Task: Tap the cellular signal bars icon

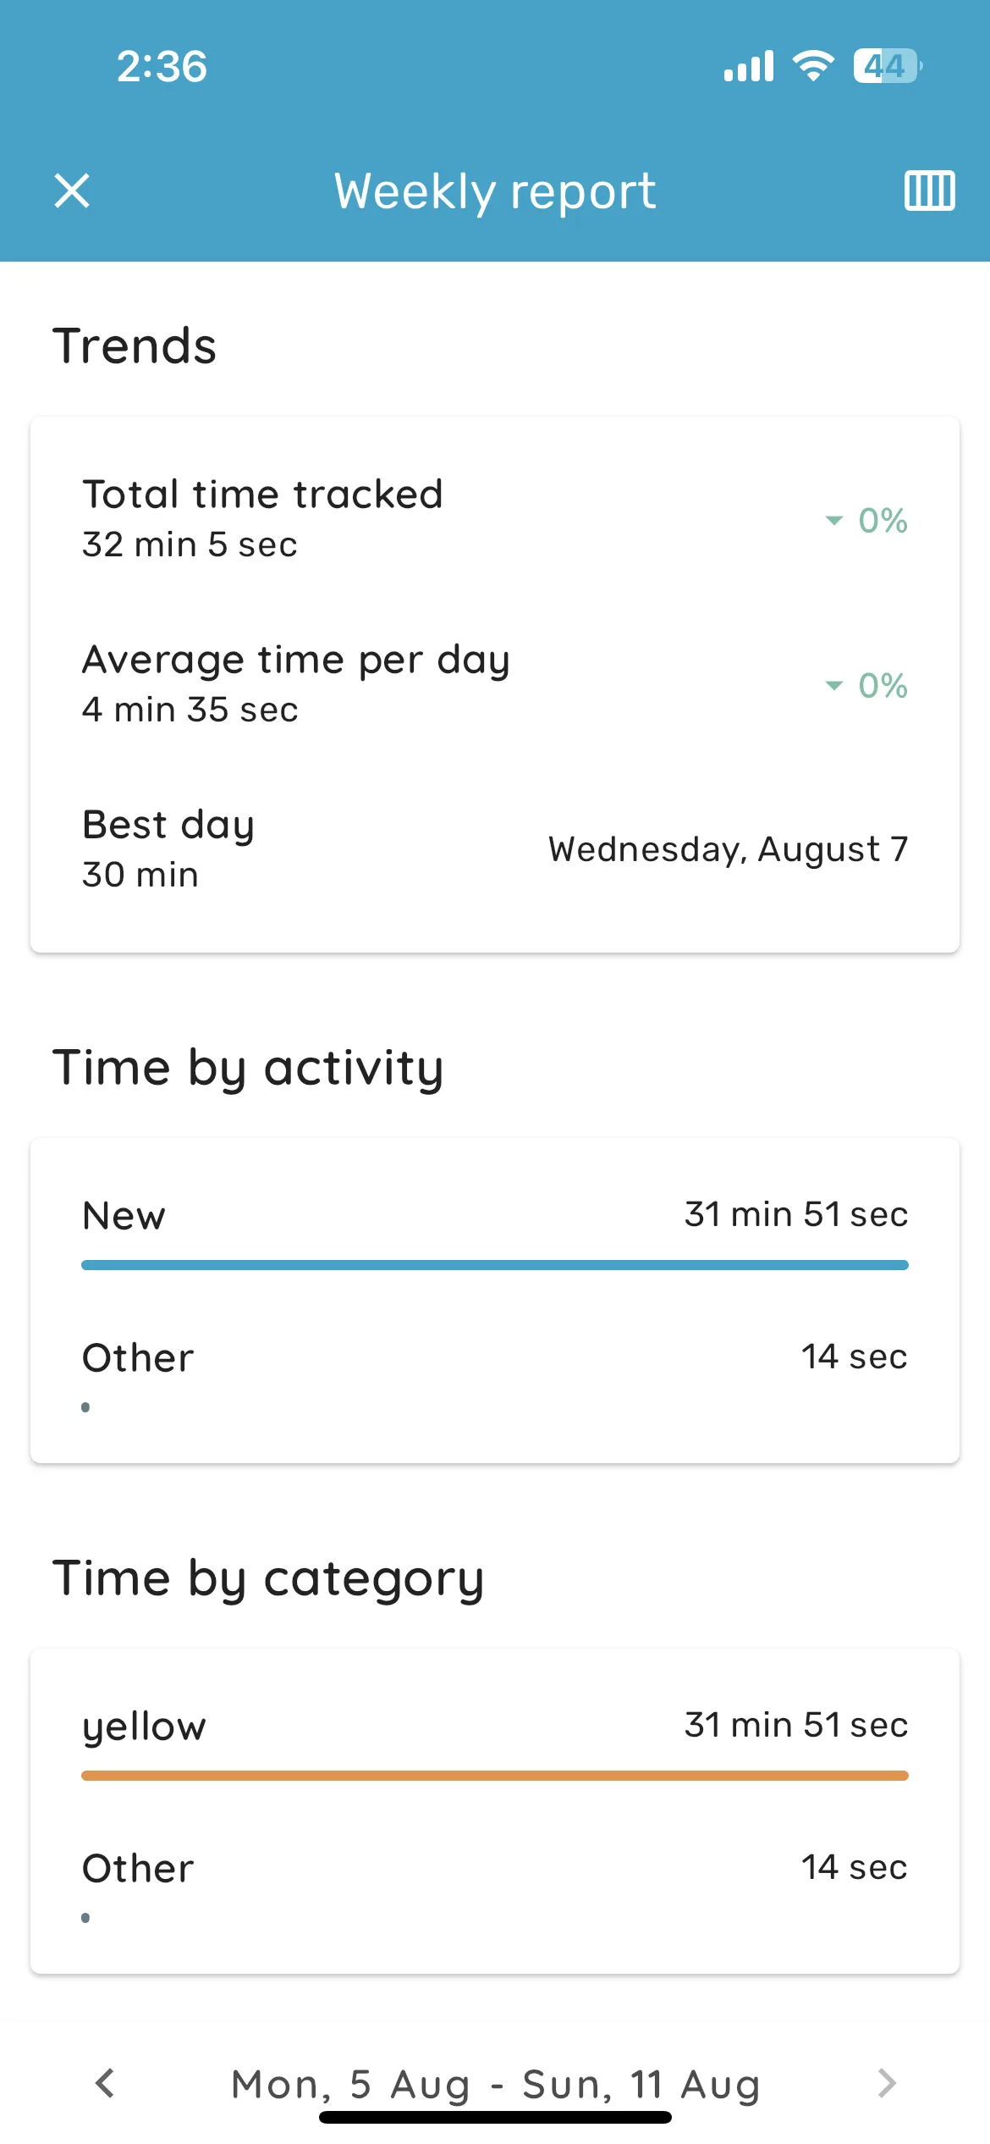Action: click(749, 65)
